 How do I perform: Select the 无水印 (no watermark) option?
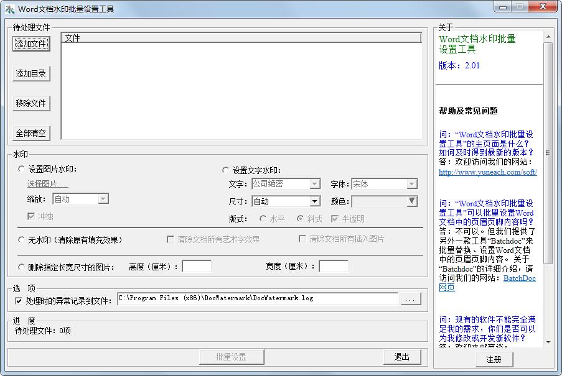click(x=22, y=239)
